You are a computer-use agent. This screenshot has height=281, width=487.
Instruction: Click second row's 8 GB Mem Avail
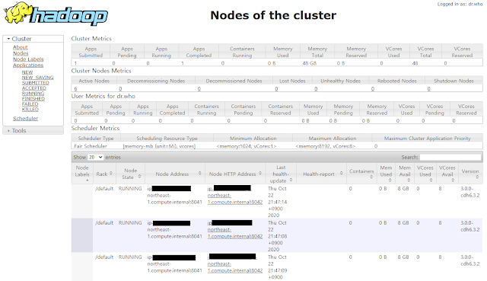[403, 222]
